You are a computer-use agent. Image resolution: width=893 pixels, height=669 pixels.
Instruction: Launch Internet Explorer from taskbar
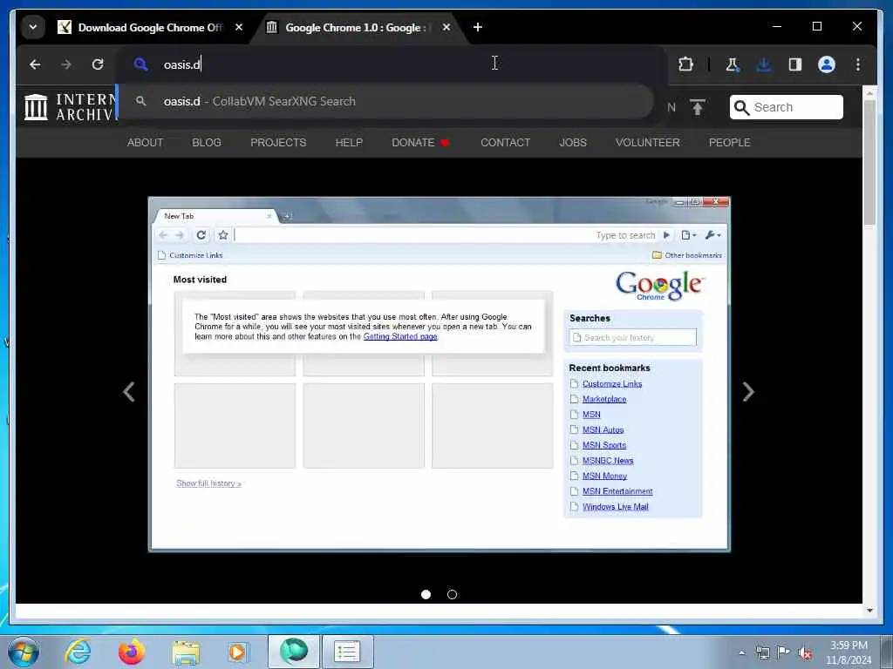[78, 652]
